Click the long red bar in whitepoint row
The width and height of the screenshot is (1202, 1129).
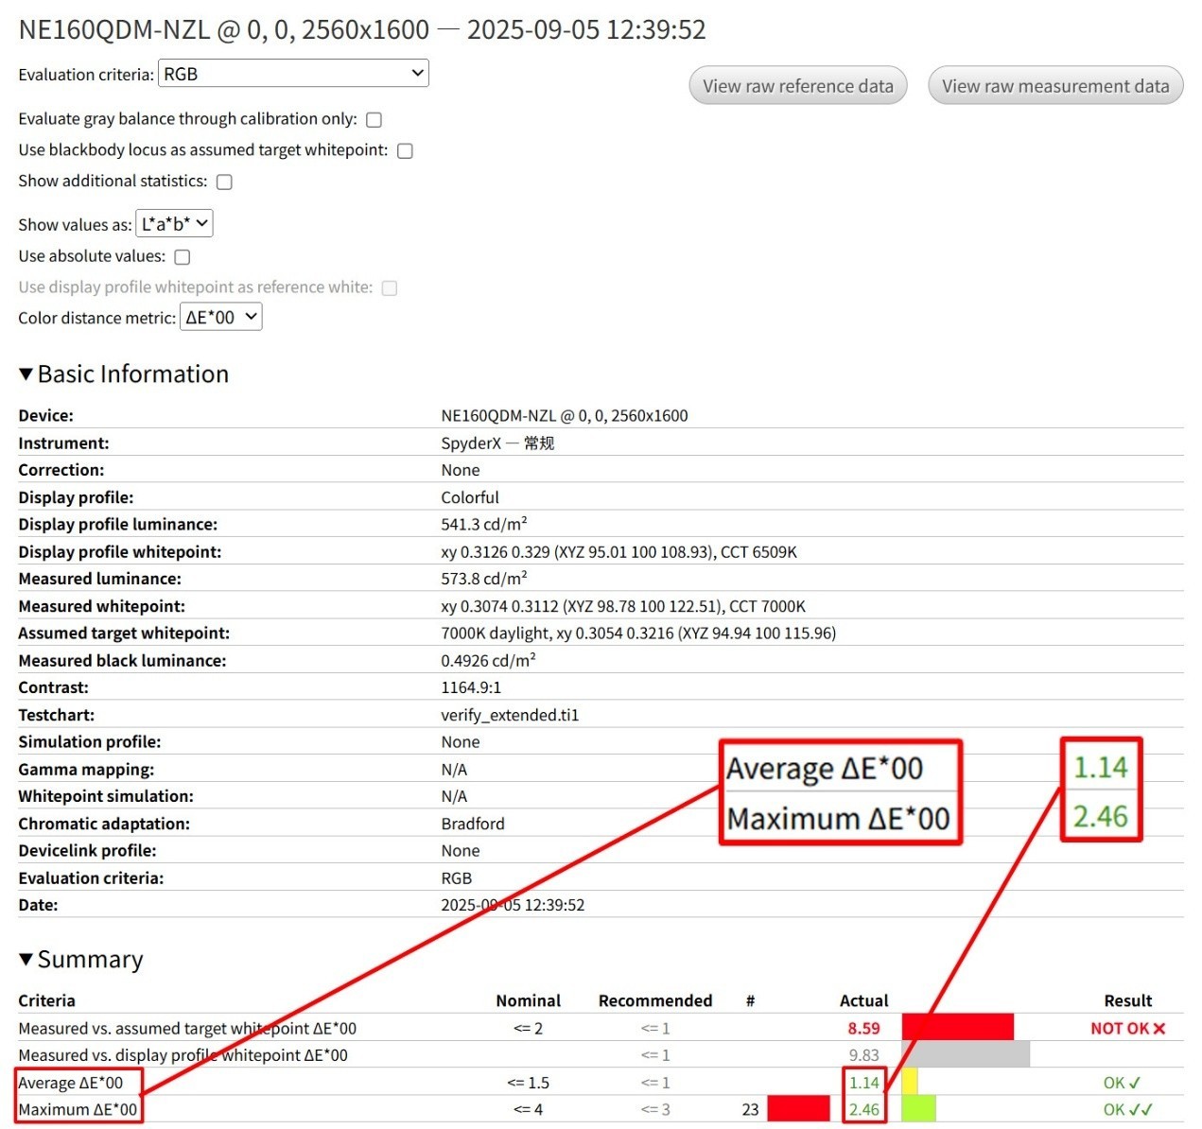957,1027
